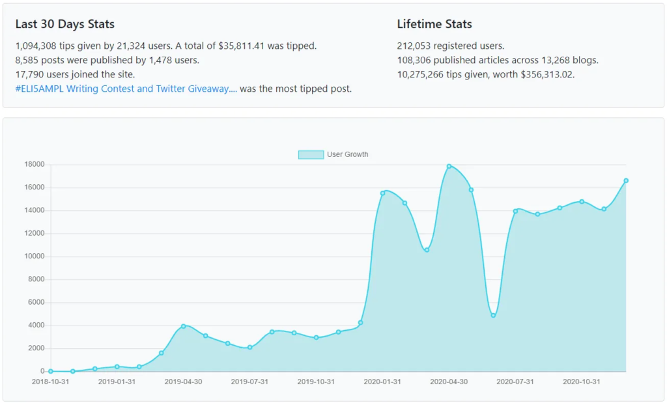Click the data point above 2019-07-31
Image resolution: width=667 pixels, height=403 pixels.
pyautogui.click(x=249, y=347)
